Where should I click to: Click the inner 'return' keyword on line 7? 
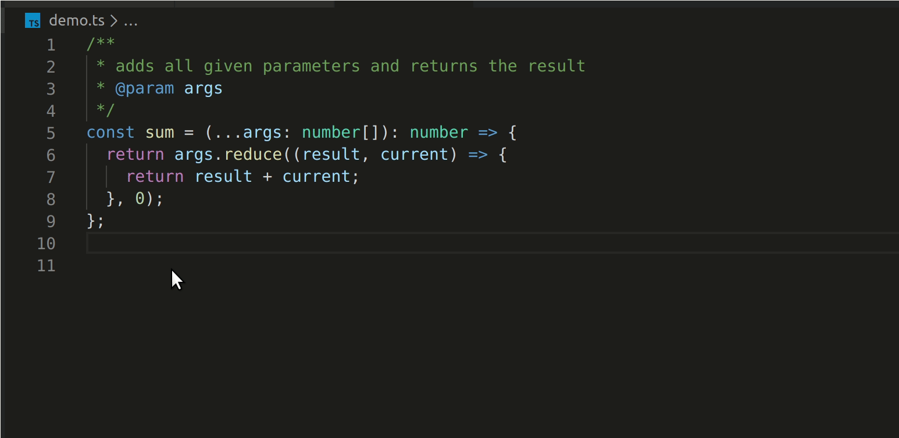tap(155, 177)
